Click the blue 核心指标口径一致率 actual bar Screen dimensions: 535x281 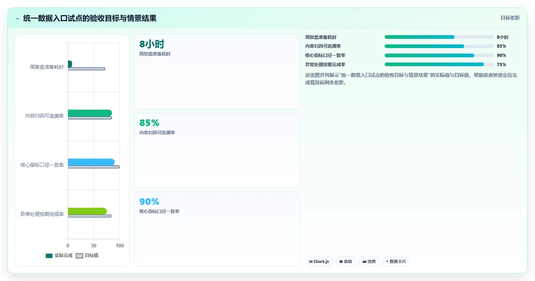pos(91,162)
